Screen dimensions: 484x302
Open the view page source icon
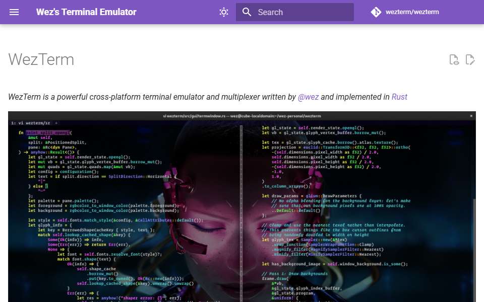454,59
